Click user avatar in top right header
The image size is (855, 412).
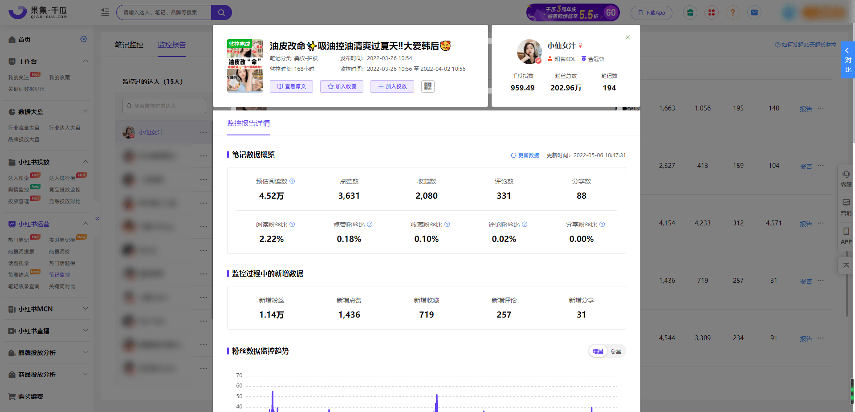[x=788, y=12]
